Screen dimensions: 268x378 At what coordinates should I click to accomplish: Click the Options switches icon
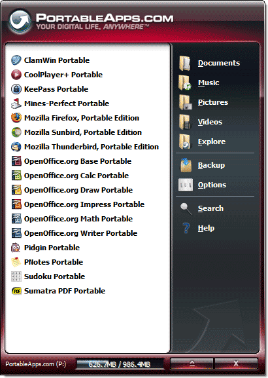click(x=186, y=185)
